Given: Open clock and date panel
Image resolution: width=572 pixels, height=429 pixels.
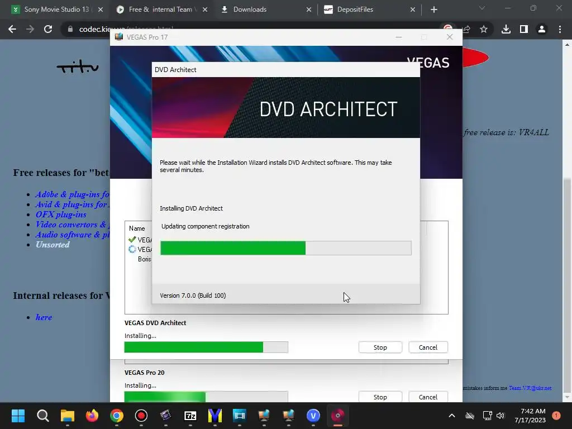Looking at the screenshot, I should click(x=530, y=416).
